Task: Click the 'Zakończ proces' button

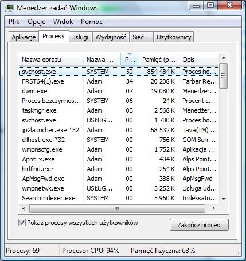Action: tap(199, 225)
